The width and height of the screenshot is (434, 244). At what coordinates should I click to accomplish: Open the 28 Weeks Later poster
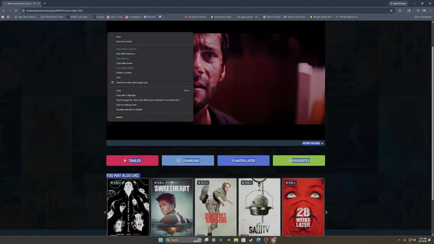[x=303, y=207]
